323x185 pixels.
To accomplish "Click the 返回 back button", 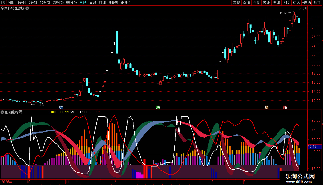I will coord(317,3).
